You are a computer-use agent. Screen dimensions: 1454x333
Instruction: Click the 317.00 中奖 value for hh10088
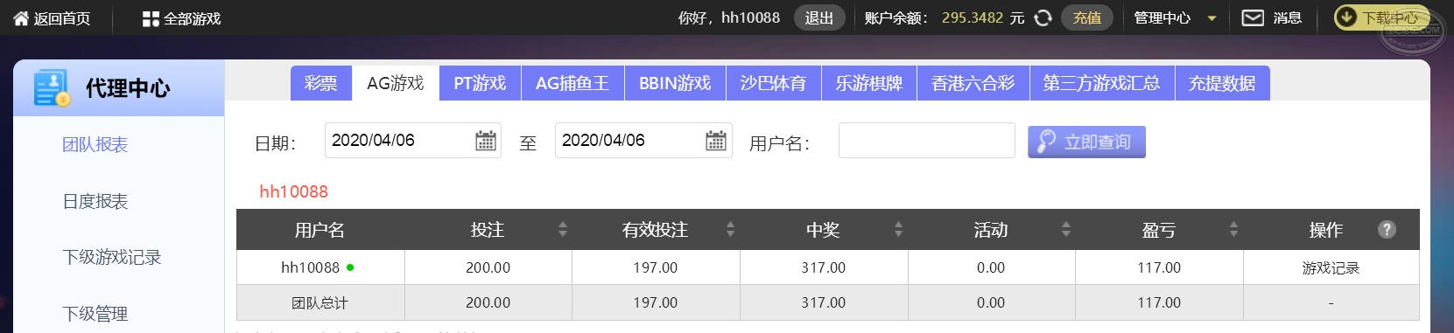(823, 267)
